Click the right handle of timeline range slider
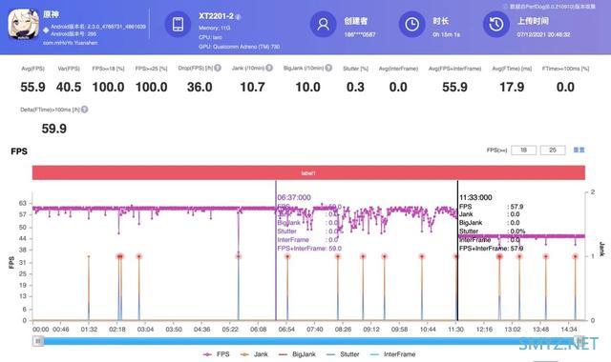This screenshot has width=611, height=362. click(579, 341)
